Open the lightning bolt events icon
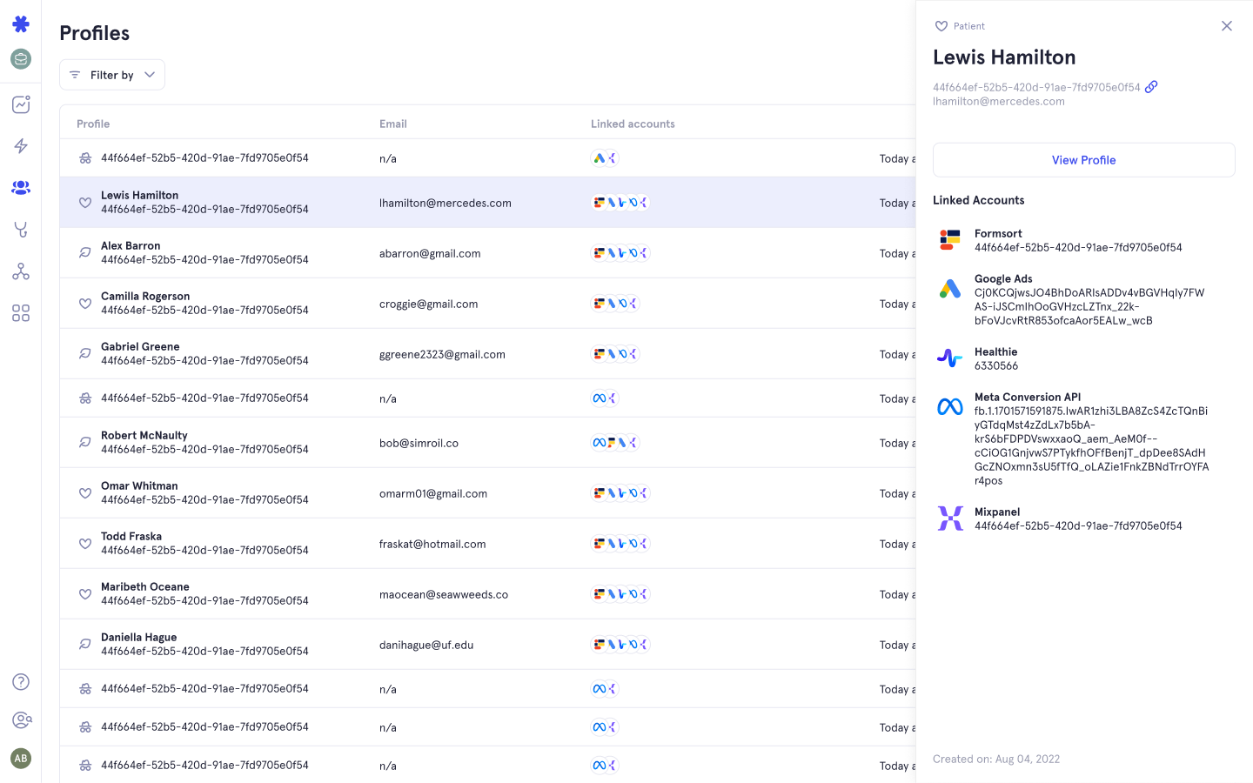1253x783 pixels. coord(21,146)
